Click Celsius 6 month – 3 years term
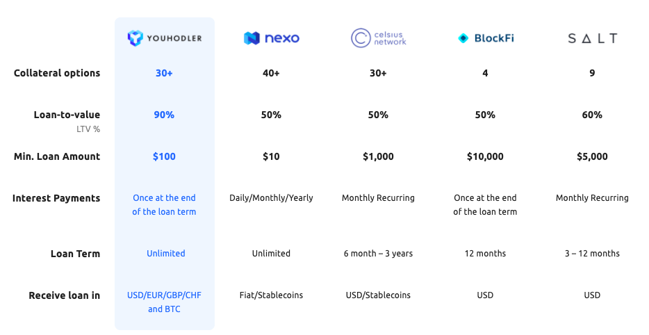This screenshot has width=649, height=335. [378, 254]
